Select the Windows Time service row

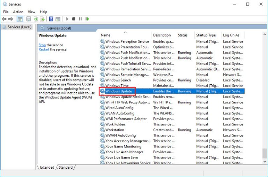(172, 86)
